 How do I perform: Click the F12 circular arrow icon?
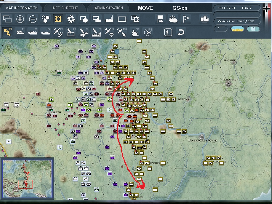click(148, 32)
